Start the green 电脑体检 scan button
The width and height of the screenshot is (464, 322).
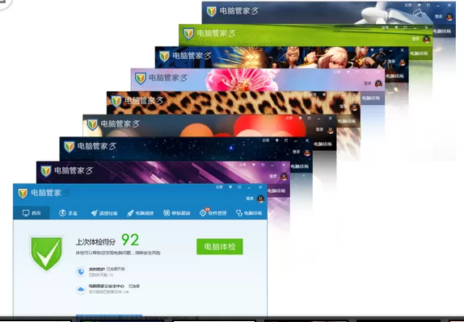click(220, 247)
